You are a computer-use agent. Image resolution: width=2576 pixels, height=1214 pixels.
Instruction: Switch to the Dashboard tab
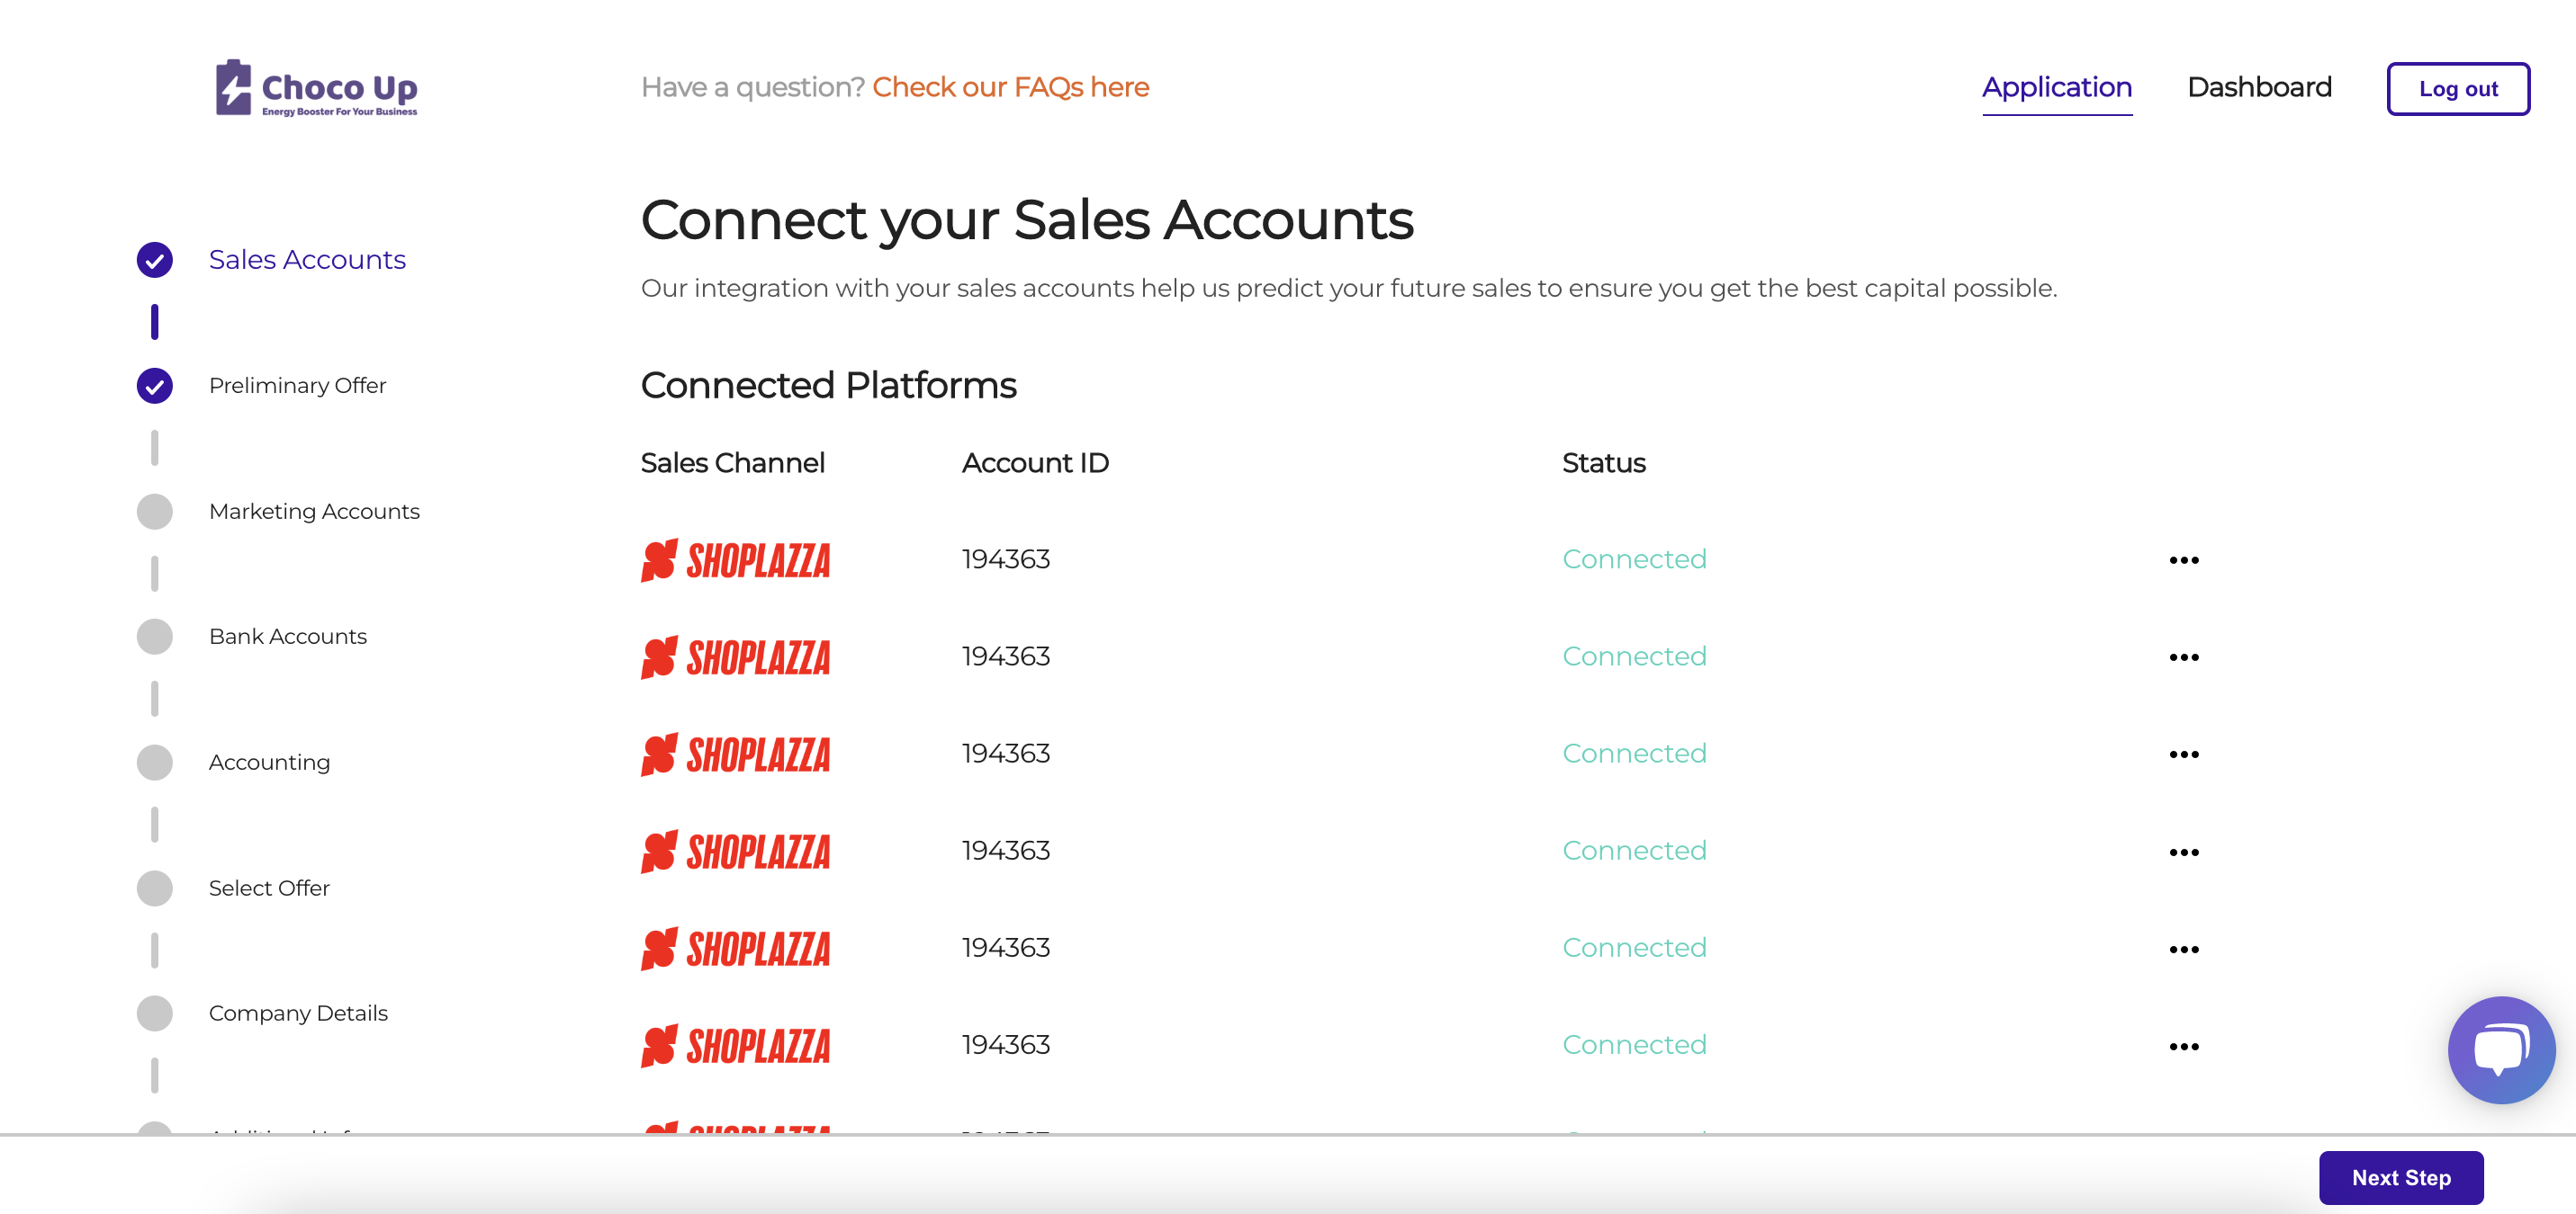click(2258, 88)
